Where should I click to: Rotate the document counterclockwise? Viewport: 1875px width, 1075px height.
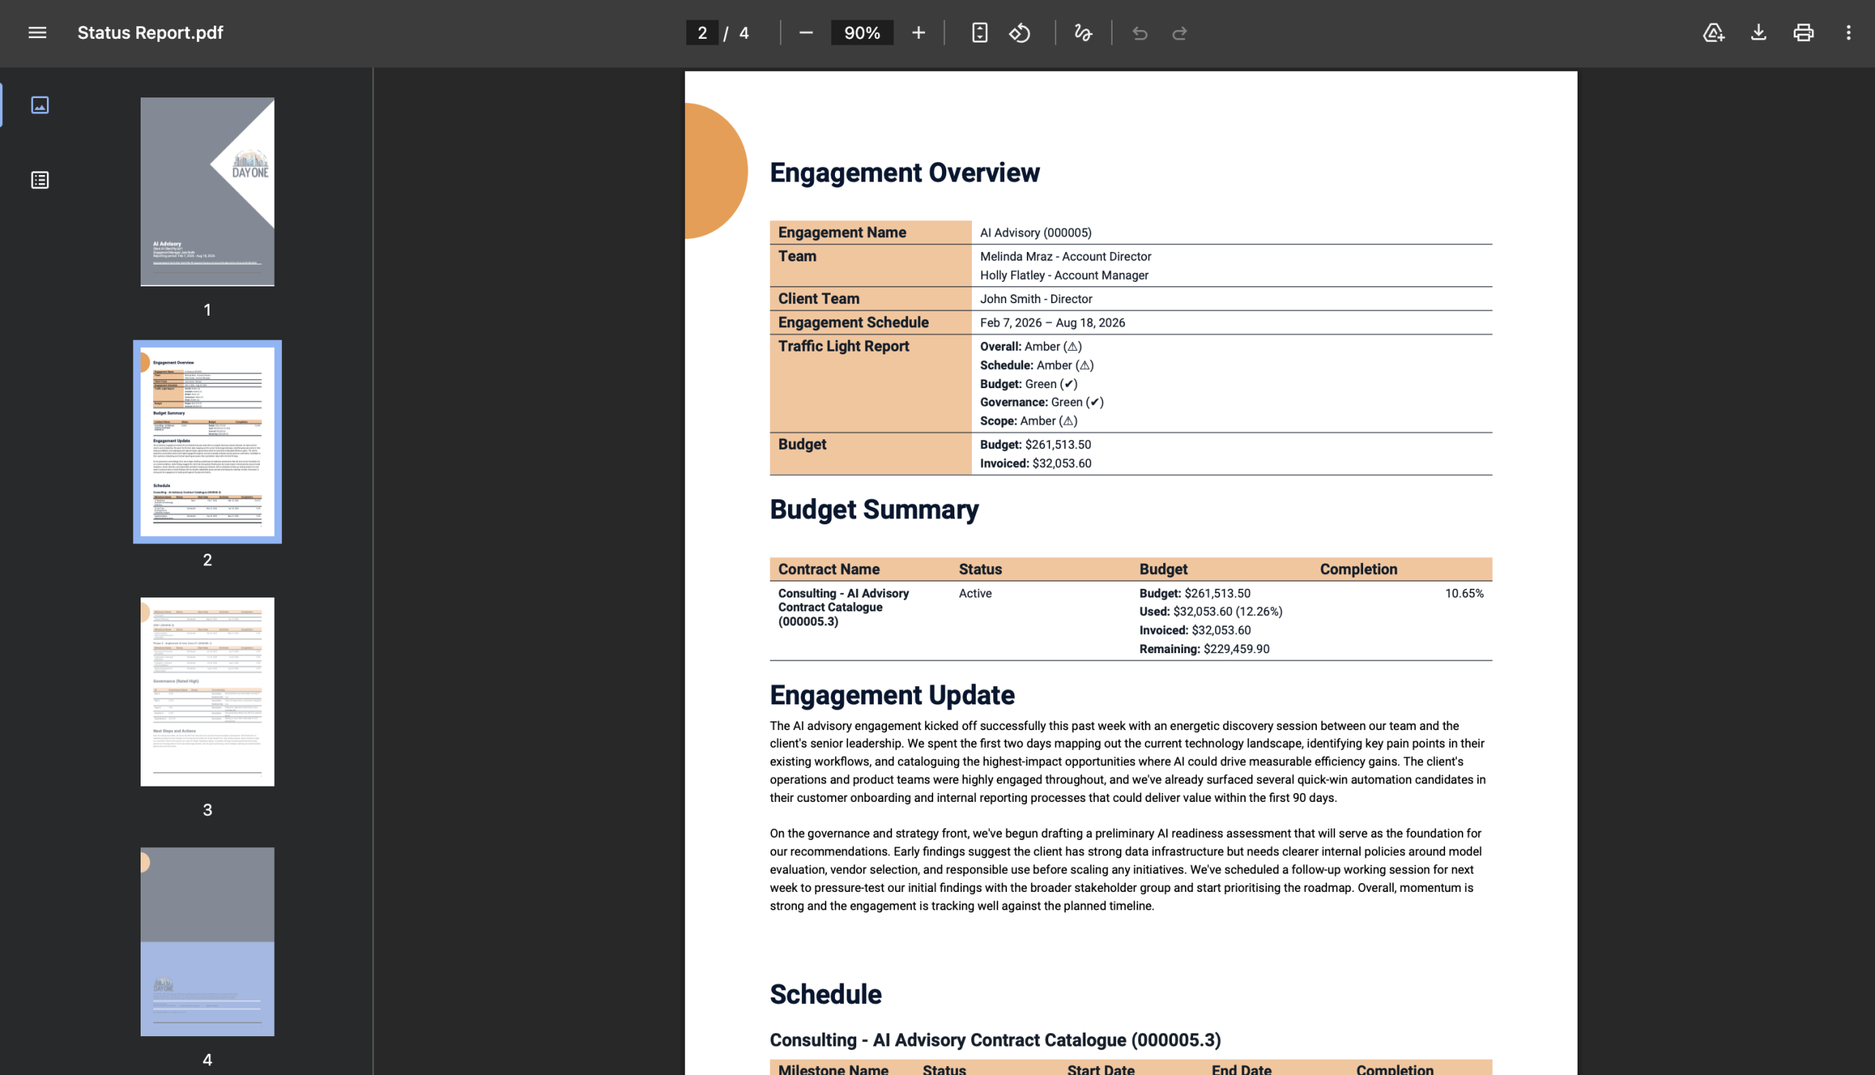click(x=1020, y=32)
